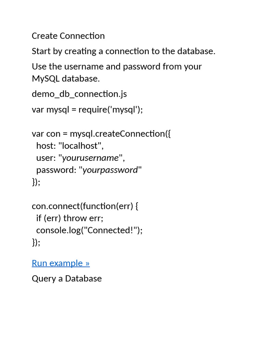Click the "user:" key in the code
Screen dimensions: 263x351
[46, 158]
